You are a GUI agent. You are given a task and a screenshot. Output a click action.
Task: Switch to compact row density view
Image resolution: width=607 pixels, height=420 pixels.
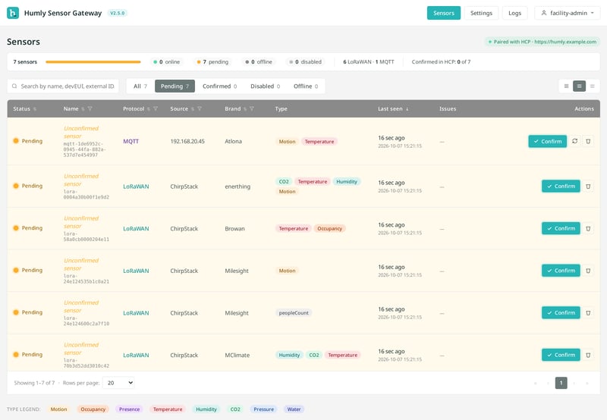pyautogui.click(x=566, y=86)
